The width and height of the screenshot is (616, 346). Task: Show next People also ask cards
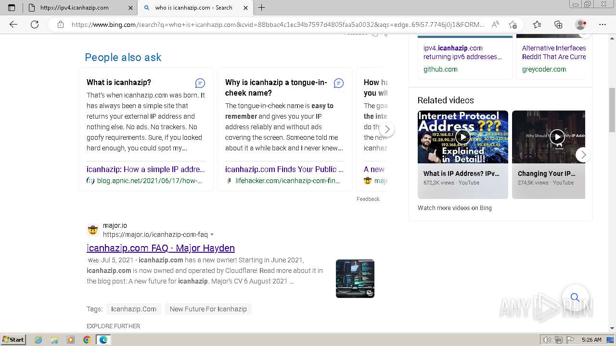pyautogui.click(x=387, y=129)
